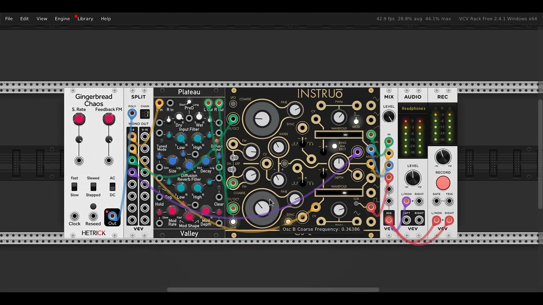Click the AUDIO L/MON input jack
The width and height of the screenshot is (543, 305).
406,201
